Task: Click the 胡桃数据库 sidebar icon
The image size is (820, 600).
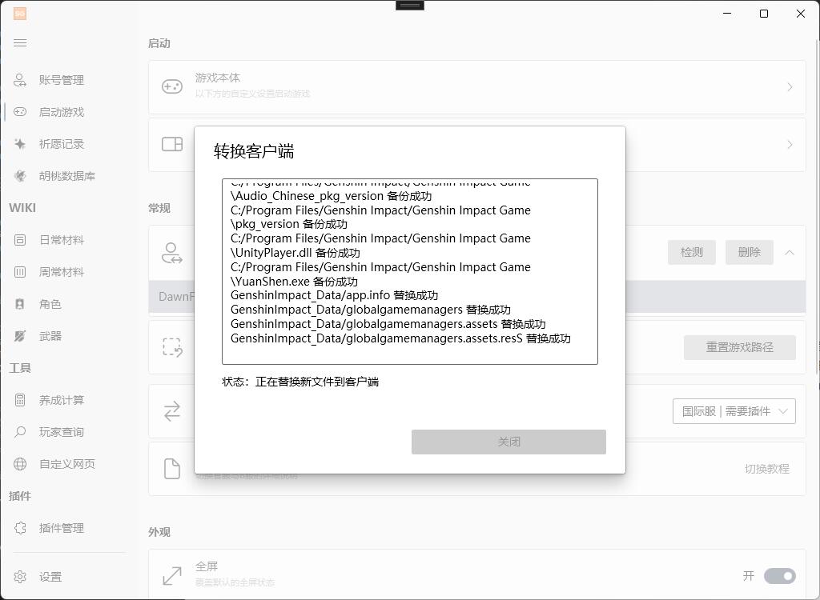Action: (x=20, y=176)
